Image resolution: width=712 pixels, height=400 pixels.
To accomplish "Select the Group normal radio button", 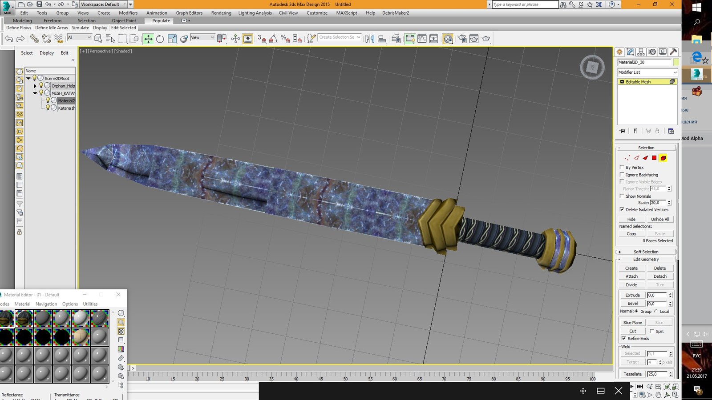I will point(636,311).
